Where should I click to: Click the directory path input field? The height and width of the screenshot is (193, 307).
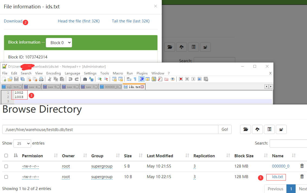pyautogui.click(x=110, y=129)
